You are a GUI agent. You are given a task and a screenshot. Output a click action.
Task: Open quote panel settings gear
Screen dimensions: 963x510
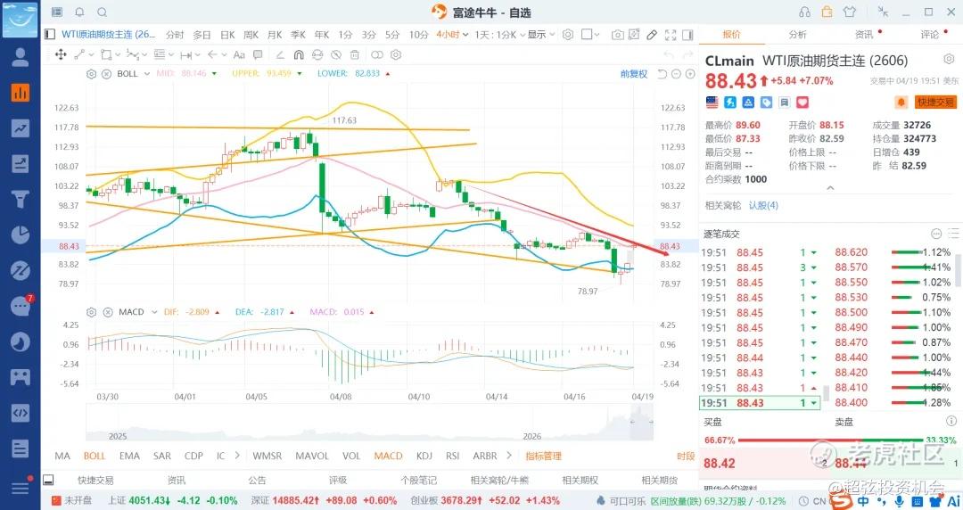click(x=949, y=59)
